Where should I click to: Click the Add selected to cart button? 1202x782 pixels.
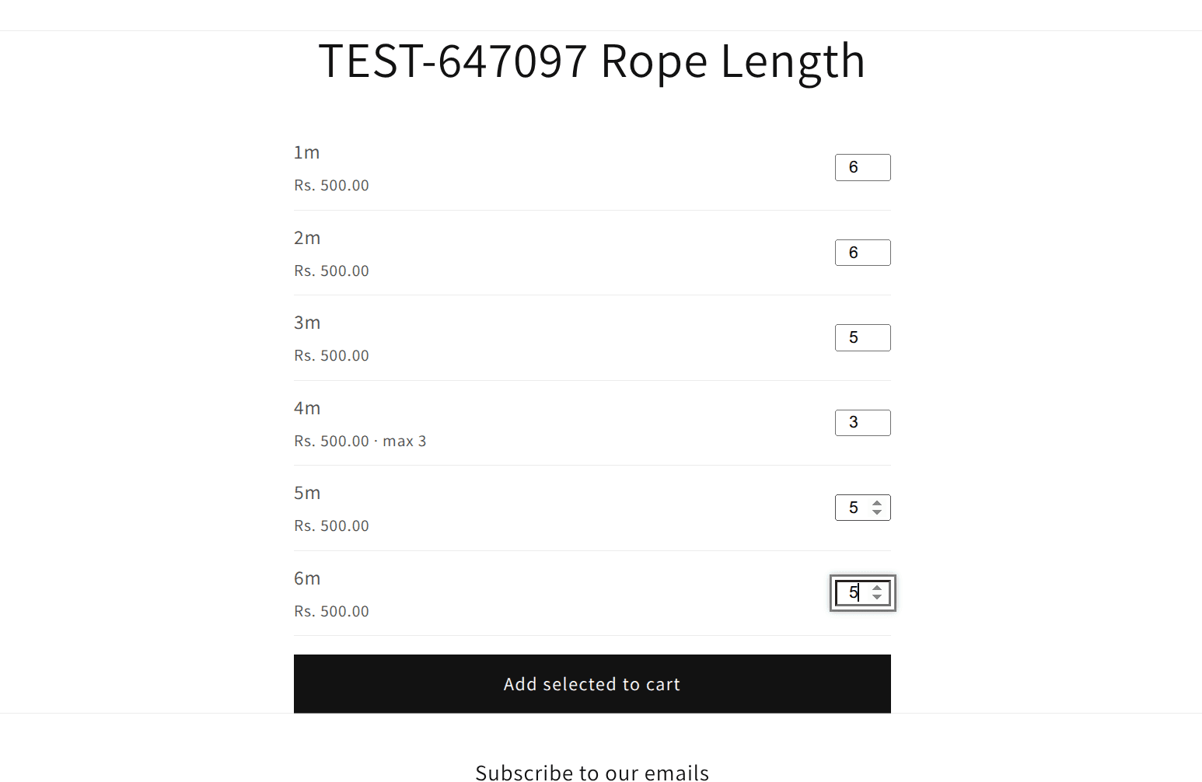tap(592, 684)
